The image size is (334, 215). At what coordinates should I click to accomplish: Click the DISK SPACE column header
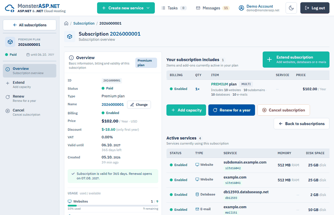(x=315, y=153)
